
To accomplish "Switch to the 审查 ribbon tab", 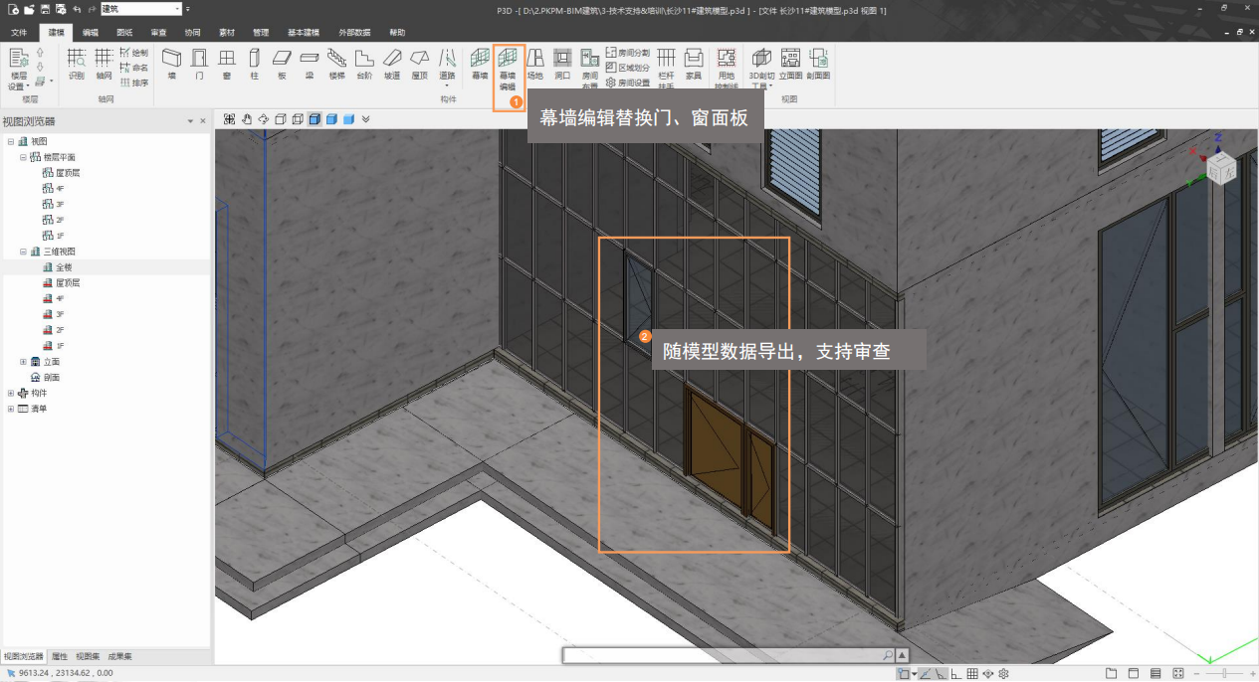I will pos(158,32).
